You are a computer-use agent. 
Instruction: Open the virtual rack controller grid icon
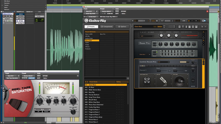[172, 26]
